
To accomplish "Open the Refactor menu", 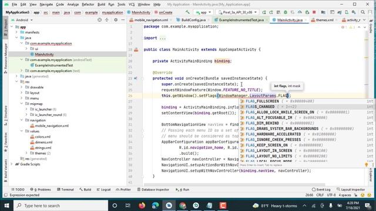I will (x=88, y=4).
